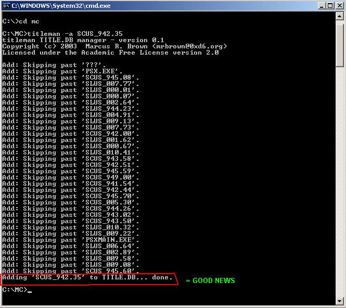346x308 pixels.
Task: Click the Academic Free License version 2.0 line
Action: click(110, 53)
